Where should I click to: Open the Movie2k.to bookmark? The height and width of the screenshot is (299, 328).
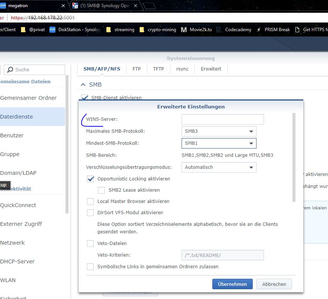197,30
